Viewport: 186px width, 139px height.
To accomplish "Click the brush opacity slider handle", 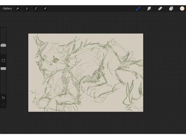I will pos(3,68).
